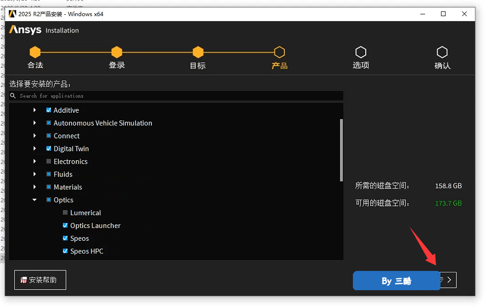The height and width of the screenshot is (307, 489).
Task: Jump to the 选项 step
Action: (x=361, y=57)
